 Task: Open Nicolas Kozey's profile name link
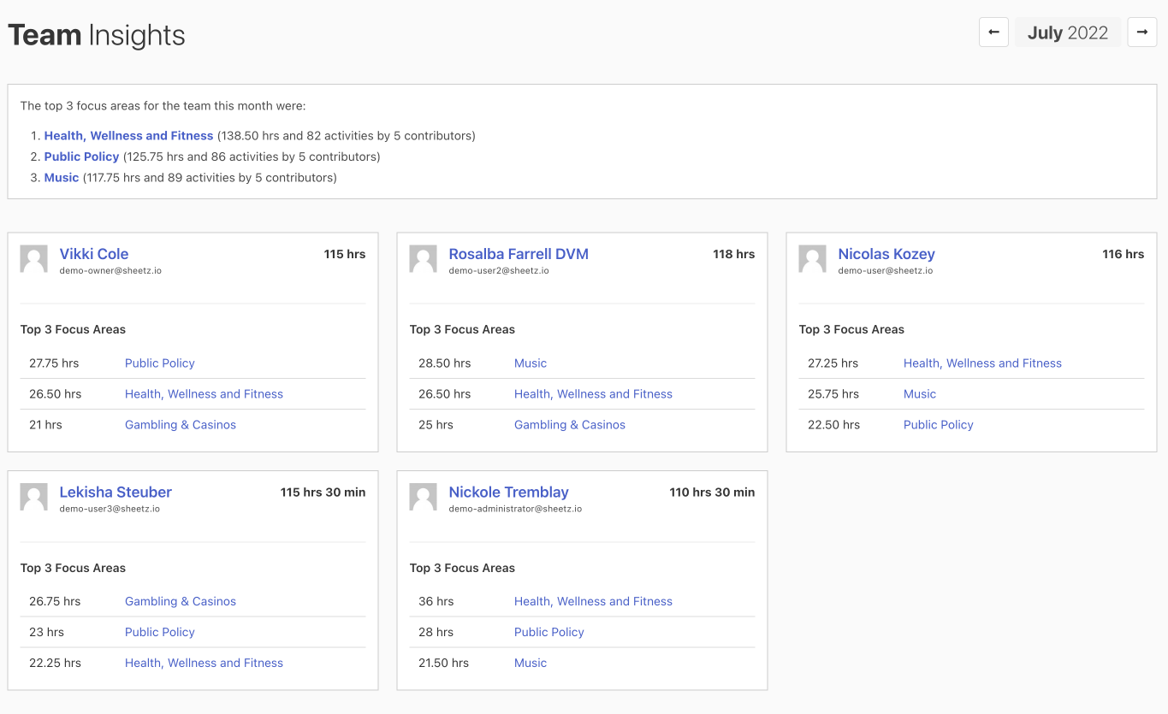(x=886, y=254)
